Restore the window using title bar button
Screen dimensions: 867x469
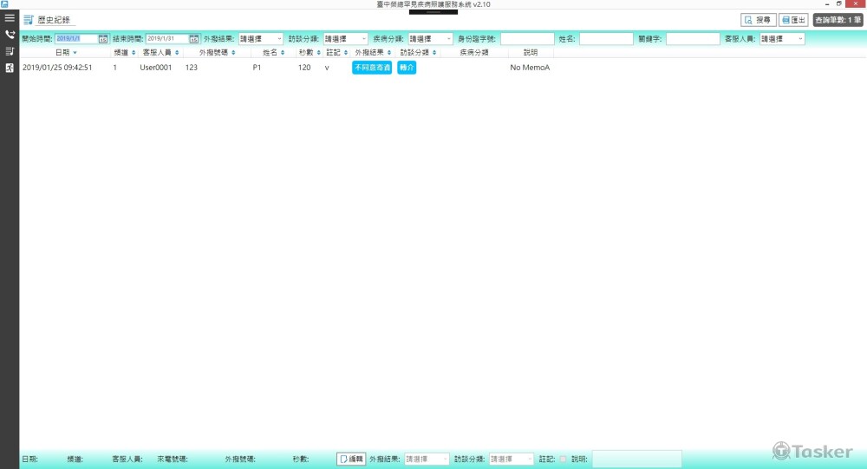click(x=838, y=3)
